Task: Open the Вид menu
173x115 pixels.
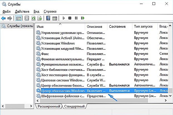Action: click(36, 11)
